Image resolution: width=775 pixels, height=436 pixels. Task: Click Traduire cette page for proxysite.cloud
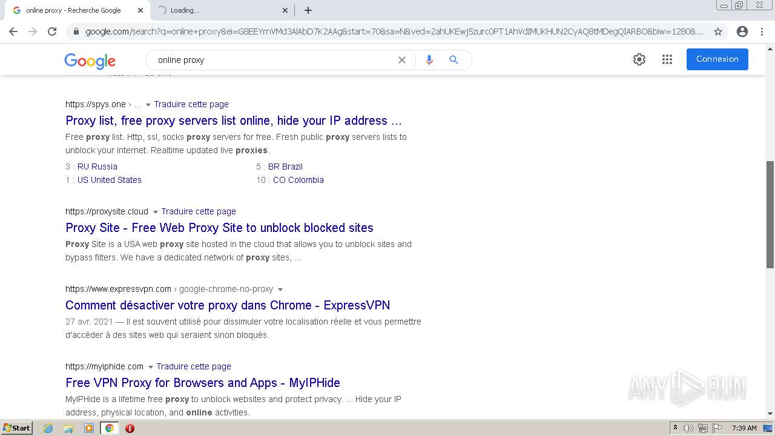[x=199, y=211]
